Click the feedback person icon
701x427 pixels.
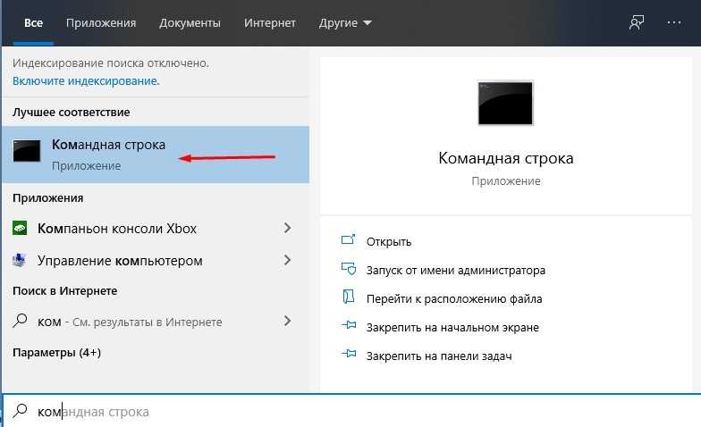[637, 22]
